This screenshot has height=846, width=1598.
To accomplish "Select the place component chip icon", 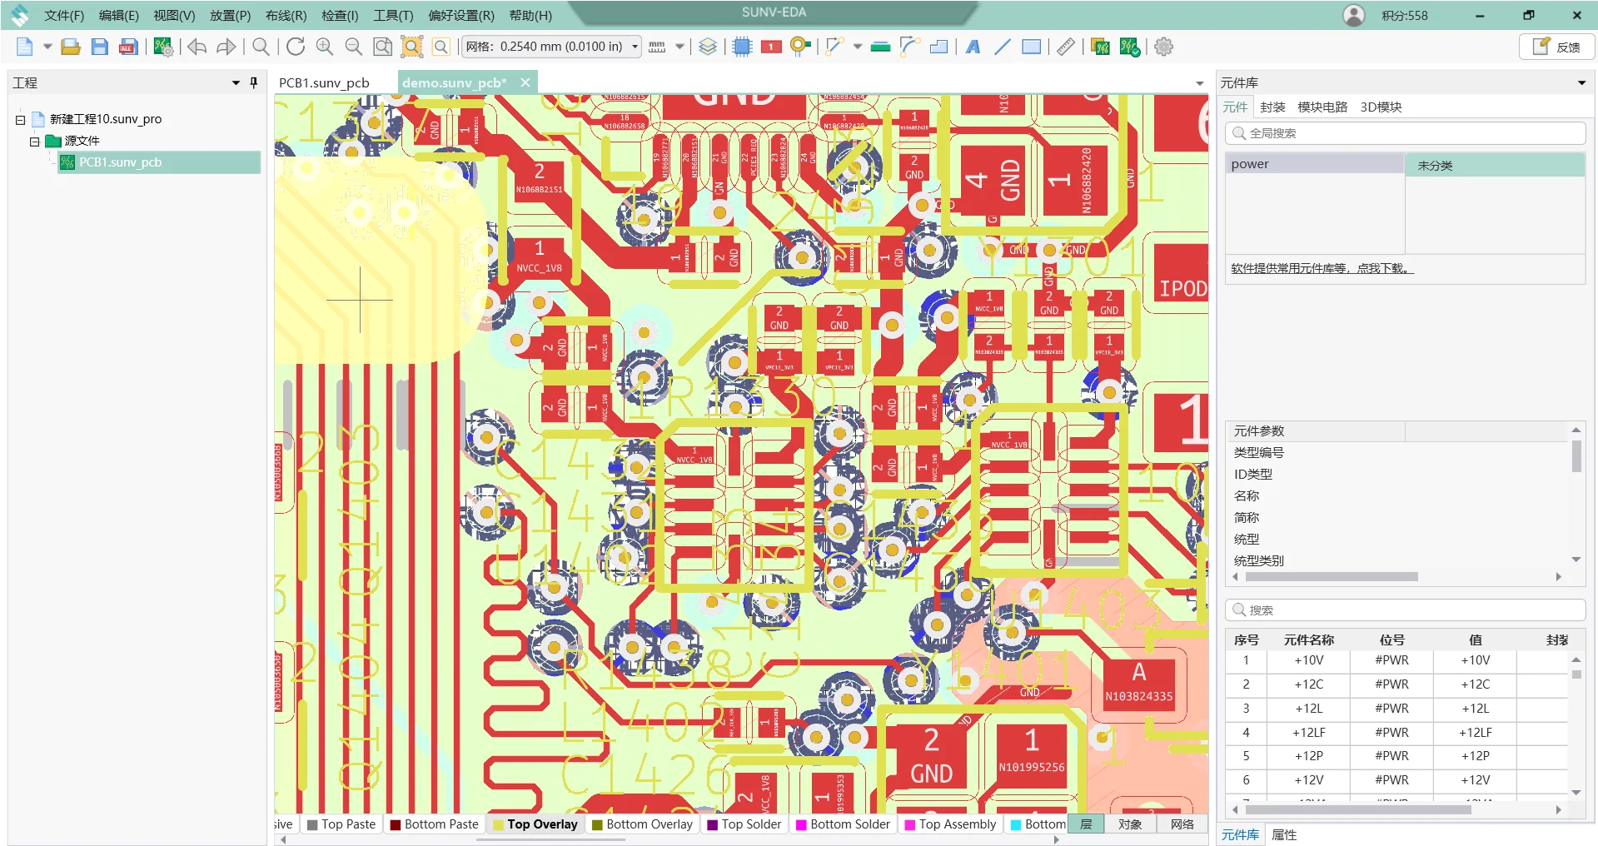I will tap(741, 47).
